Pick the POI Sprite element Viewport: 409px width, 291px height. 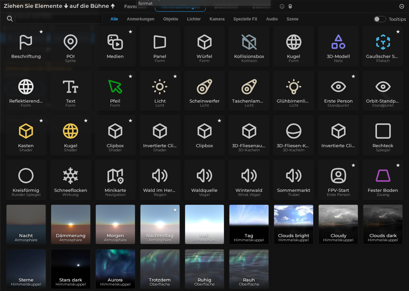pyautogui.click(x=71, y=46)
